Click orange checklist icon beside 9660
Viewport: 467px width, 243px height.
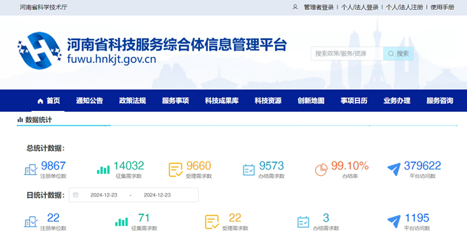[x=176, y=170]
